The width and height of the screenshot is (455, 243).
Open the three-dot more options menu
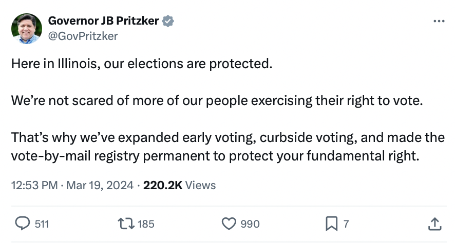[439, 22]
